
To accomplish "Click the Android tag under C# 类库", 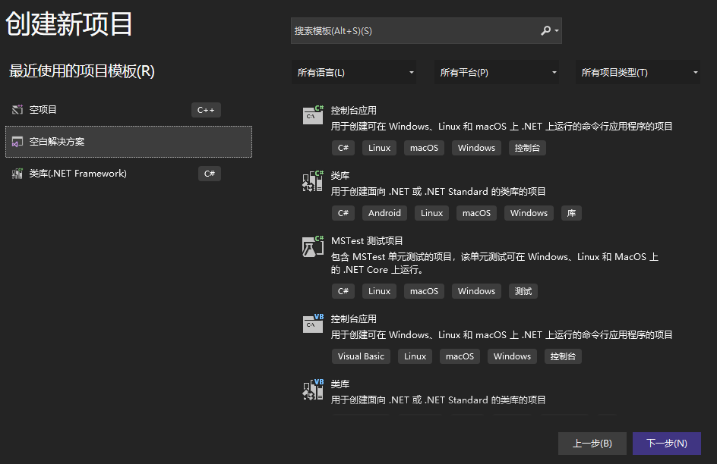I will tap(384, 213).
